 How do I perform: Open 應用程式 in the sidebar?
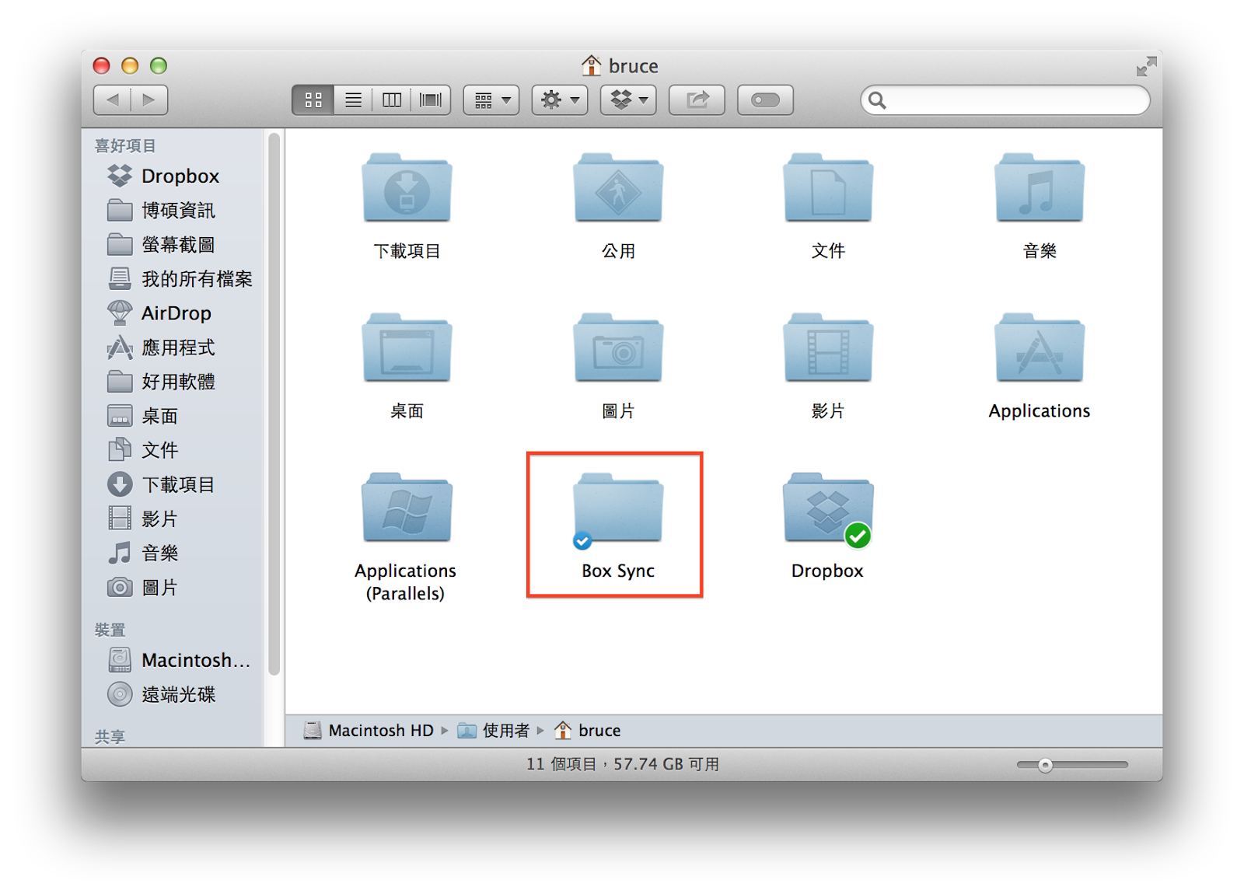coord(161,347)
